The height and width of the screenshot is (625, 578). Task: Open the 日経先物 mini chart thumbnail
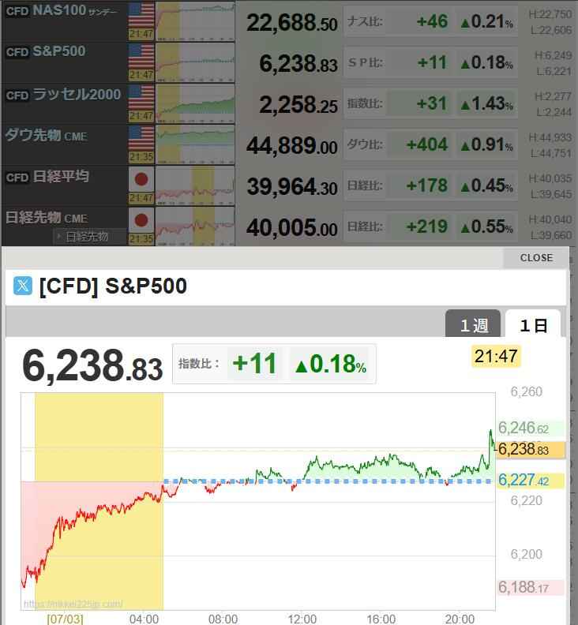(x=195, y=226)
